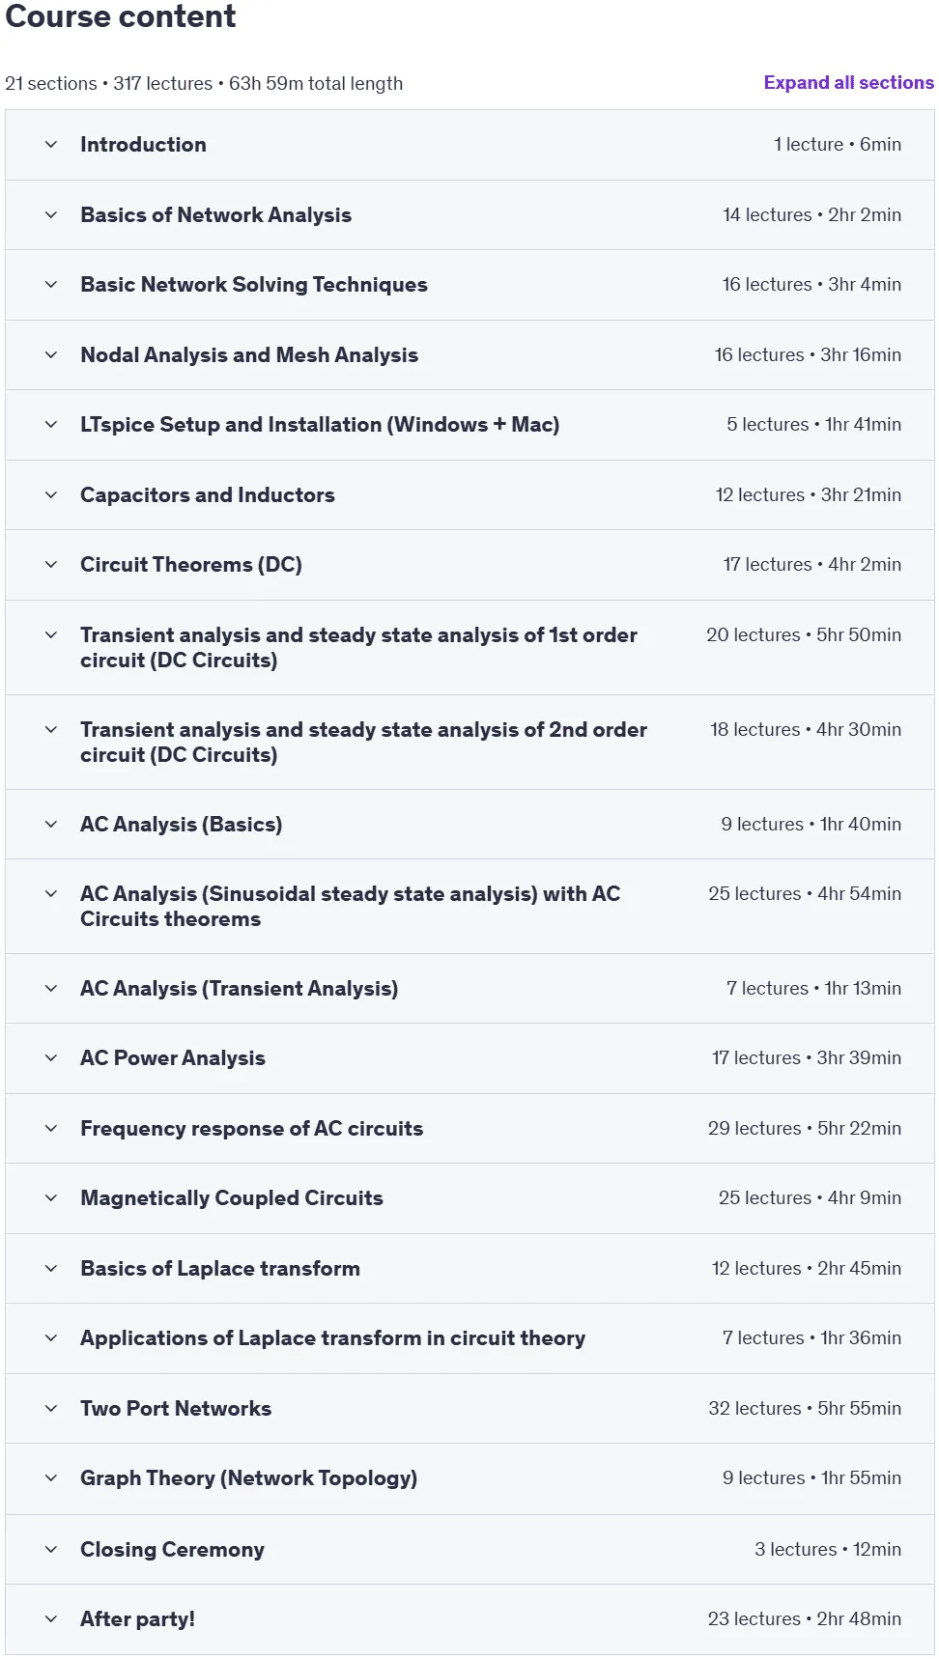Image resolution: width=939 pixels, height=1659 pixels.
Task: Click Two Port Networks section title
Action: click(x=176, y=1409)
